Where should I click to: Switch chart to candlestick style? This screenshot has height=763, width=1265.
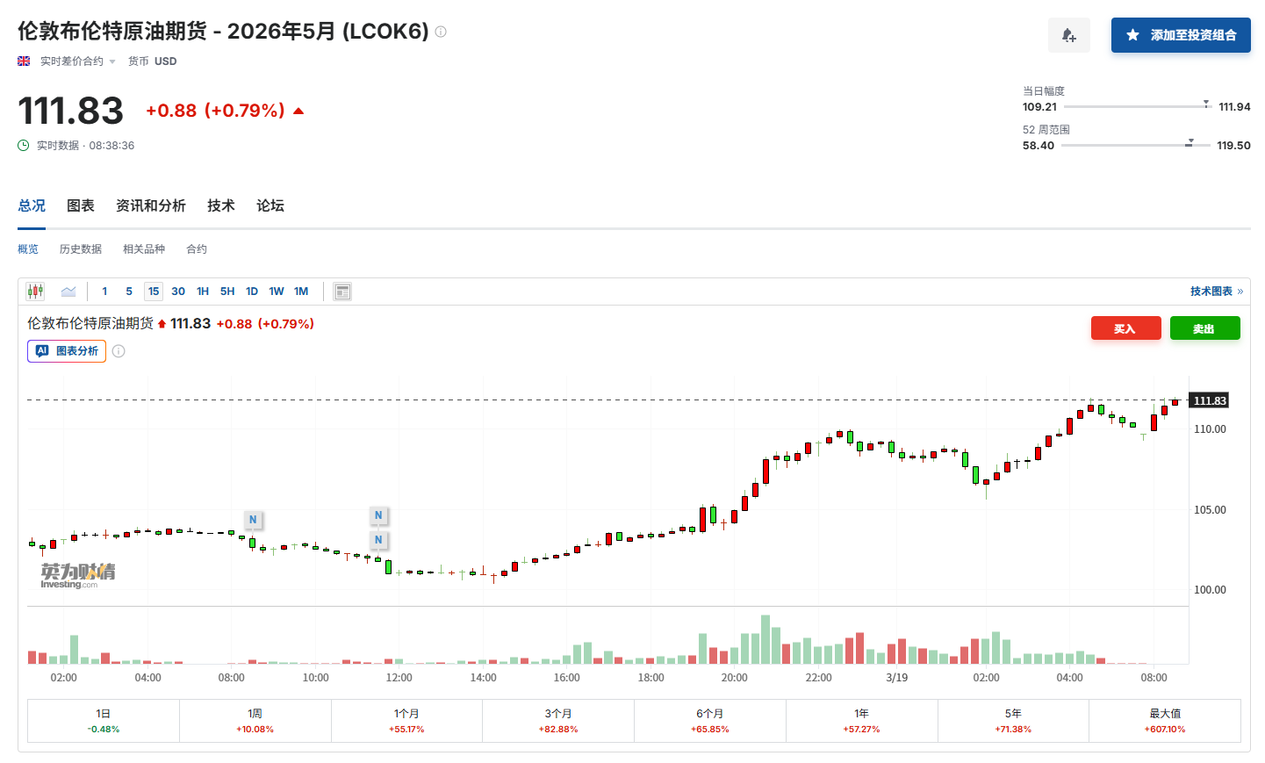click(35, 291)
